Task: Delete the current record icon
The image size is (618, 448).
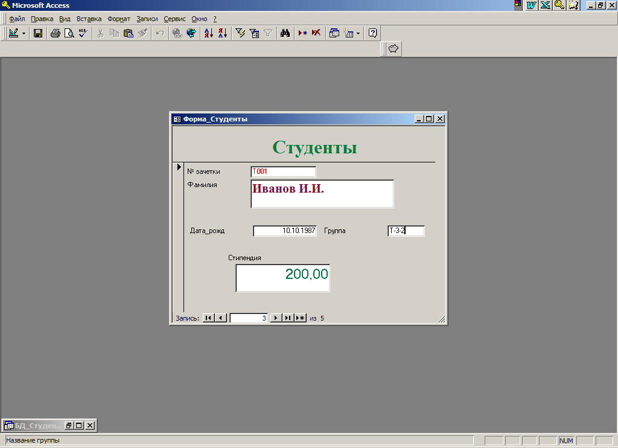Action: [x=316, y=33]
